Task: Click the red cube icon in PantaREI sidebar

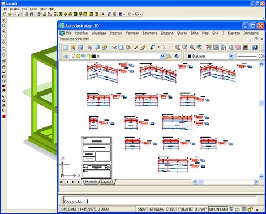Action: coord(4,117)
